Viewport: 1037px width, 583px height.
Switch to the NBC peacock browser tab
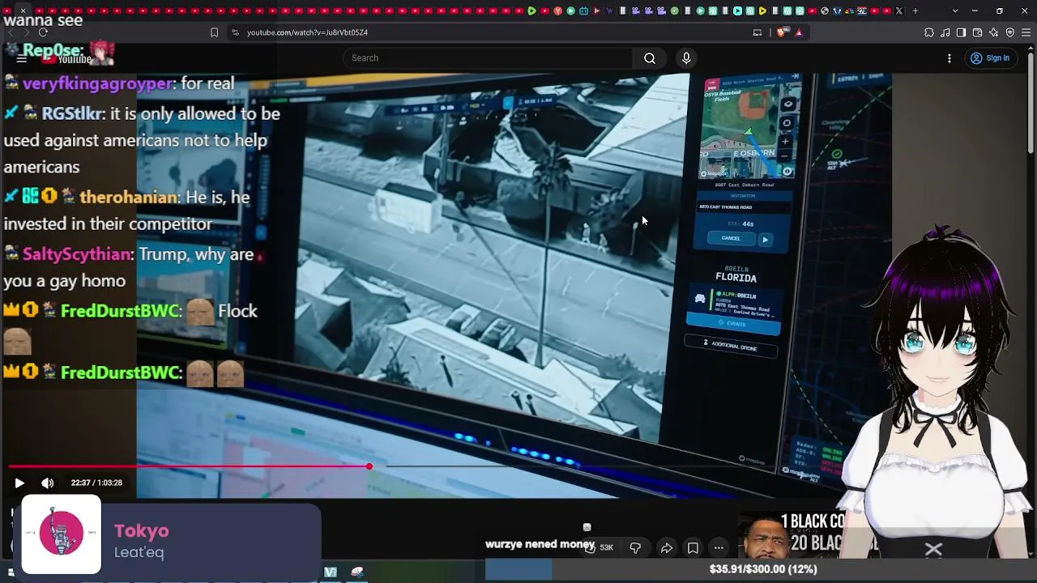coord(849,11)
